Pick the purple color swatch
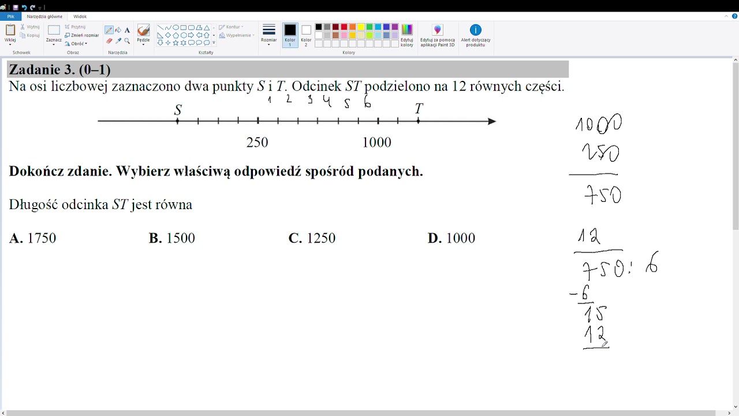This screenshot has height=416, width=739. tap(395, 27)
